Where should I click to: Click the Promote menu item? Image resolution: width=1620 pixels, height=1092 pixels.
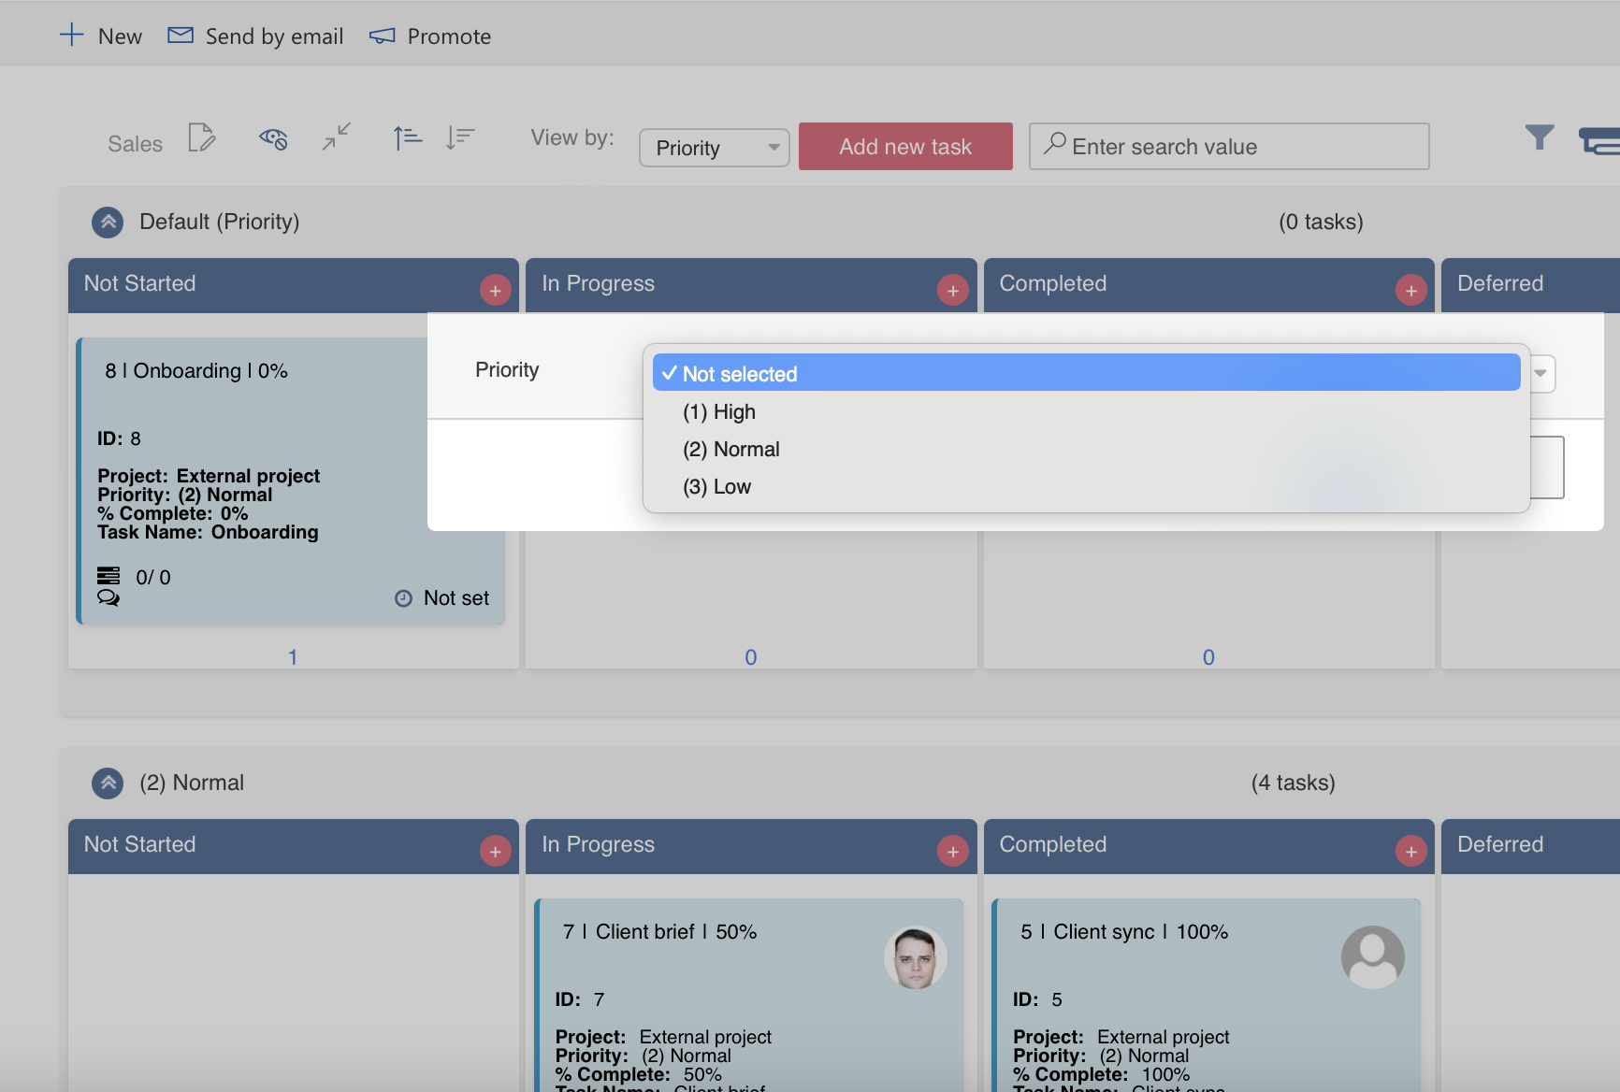coord(429,36)
